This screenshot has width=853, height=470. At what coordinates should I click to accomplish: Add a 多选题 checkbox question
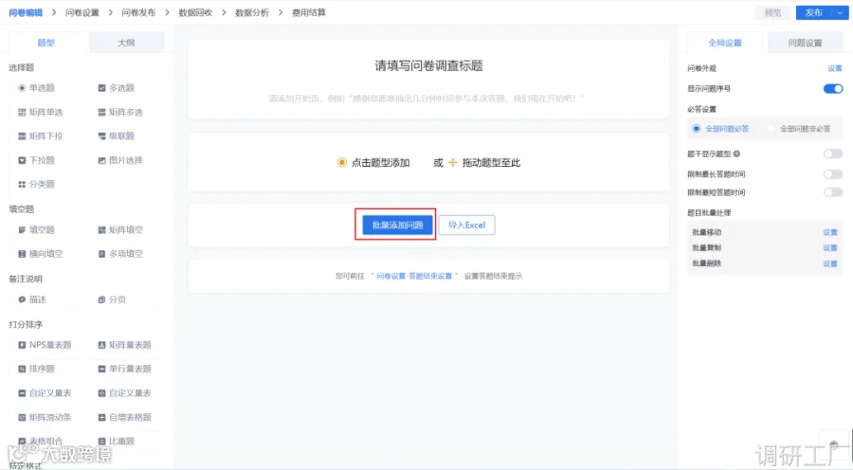117,88
